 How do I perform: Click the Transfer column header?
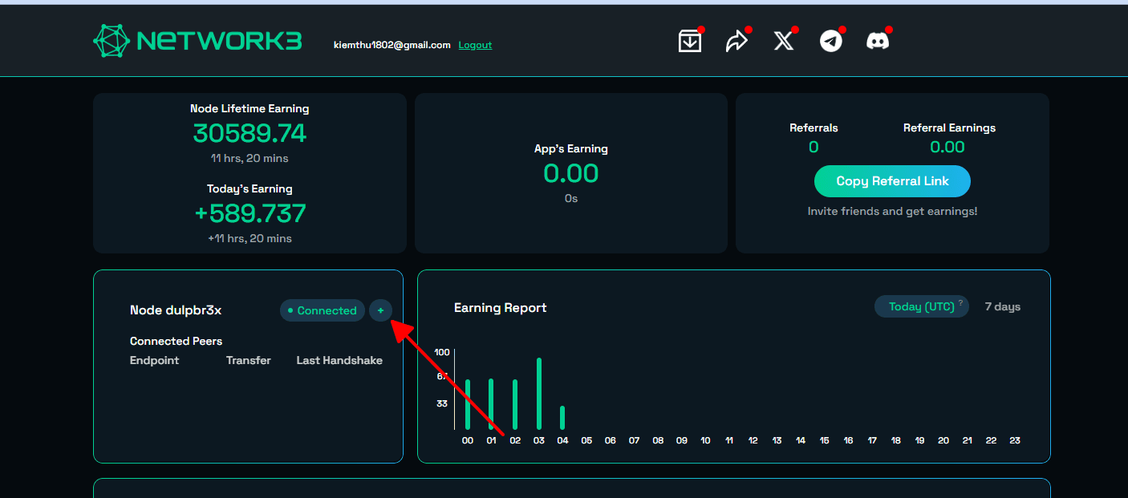click(x=249, y=360)
